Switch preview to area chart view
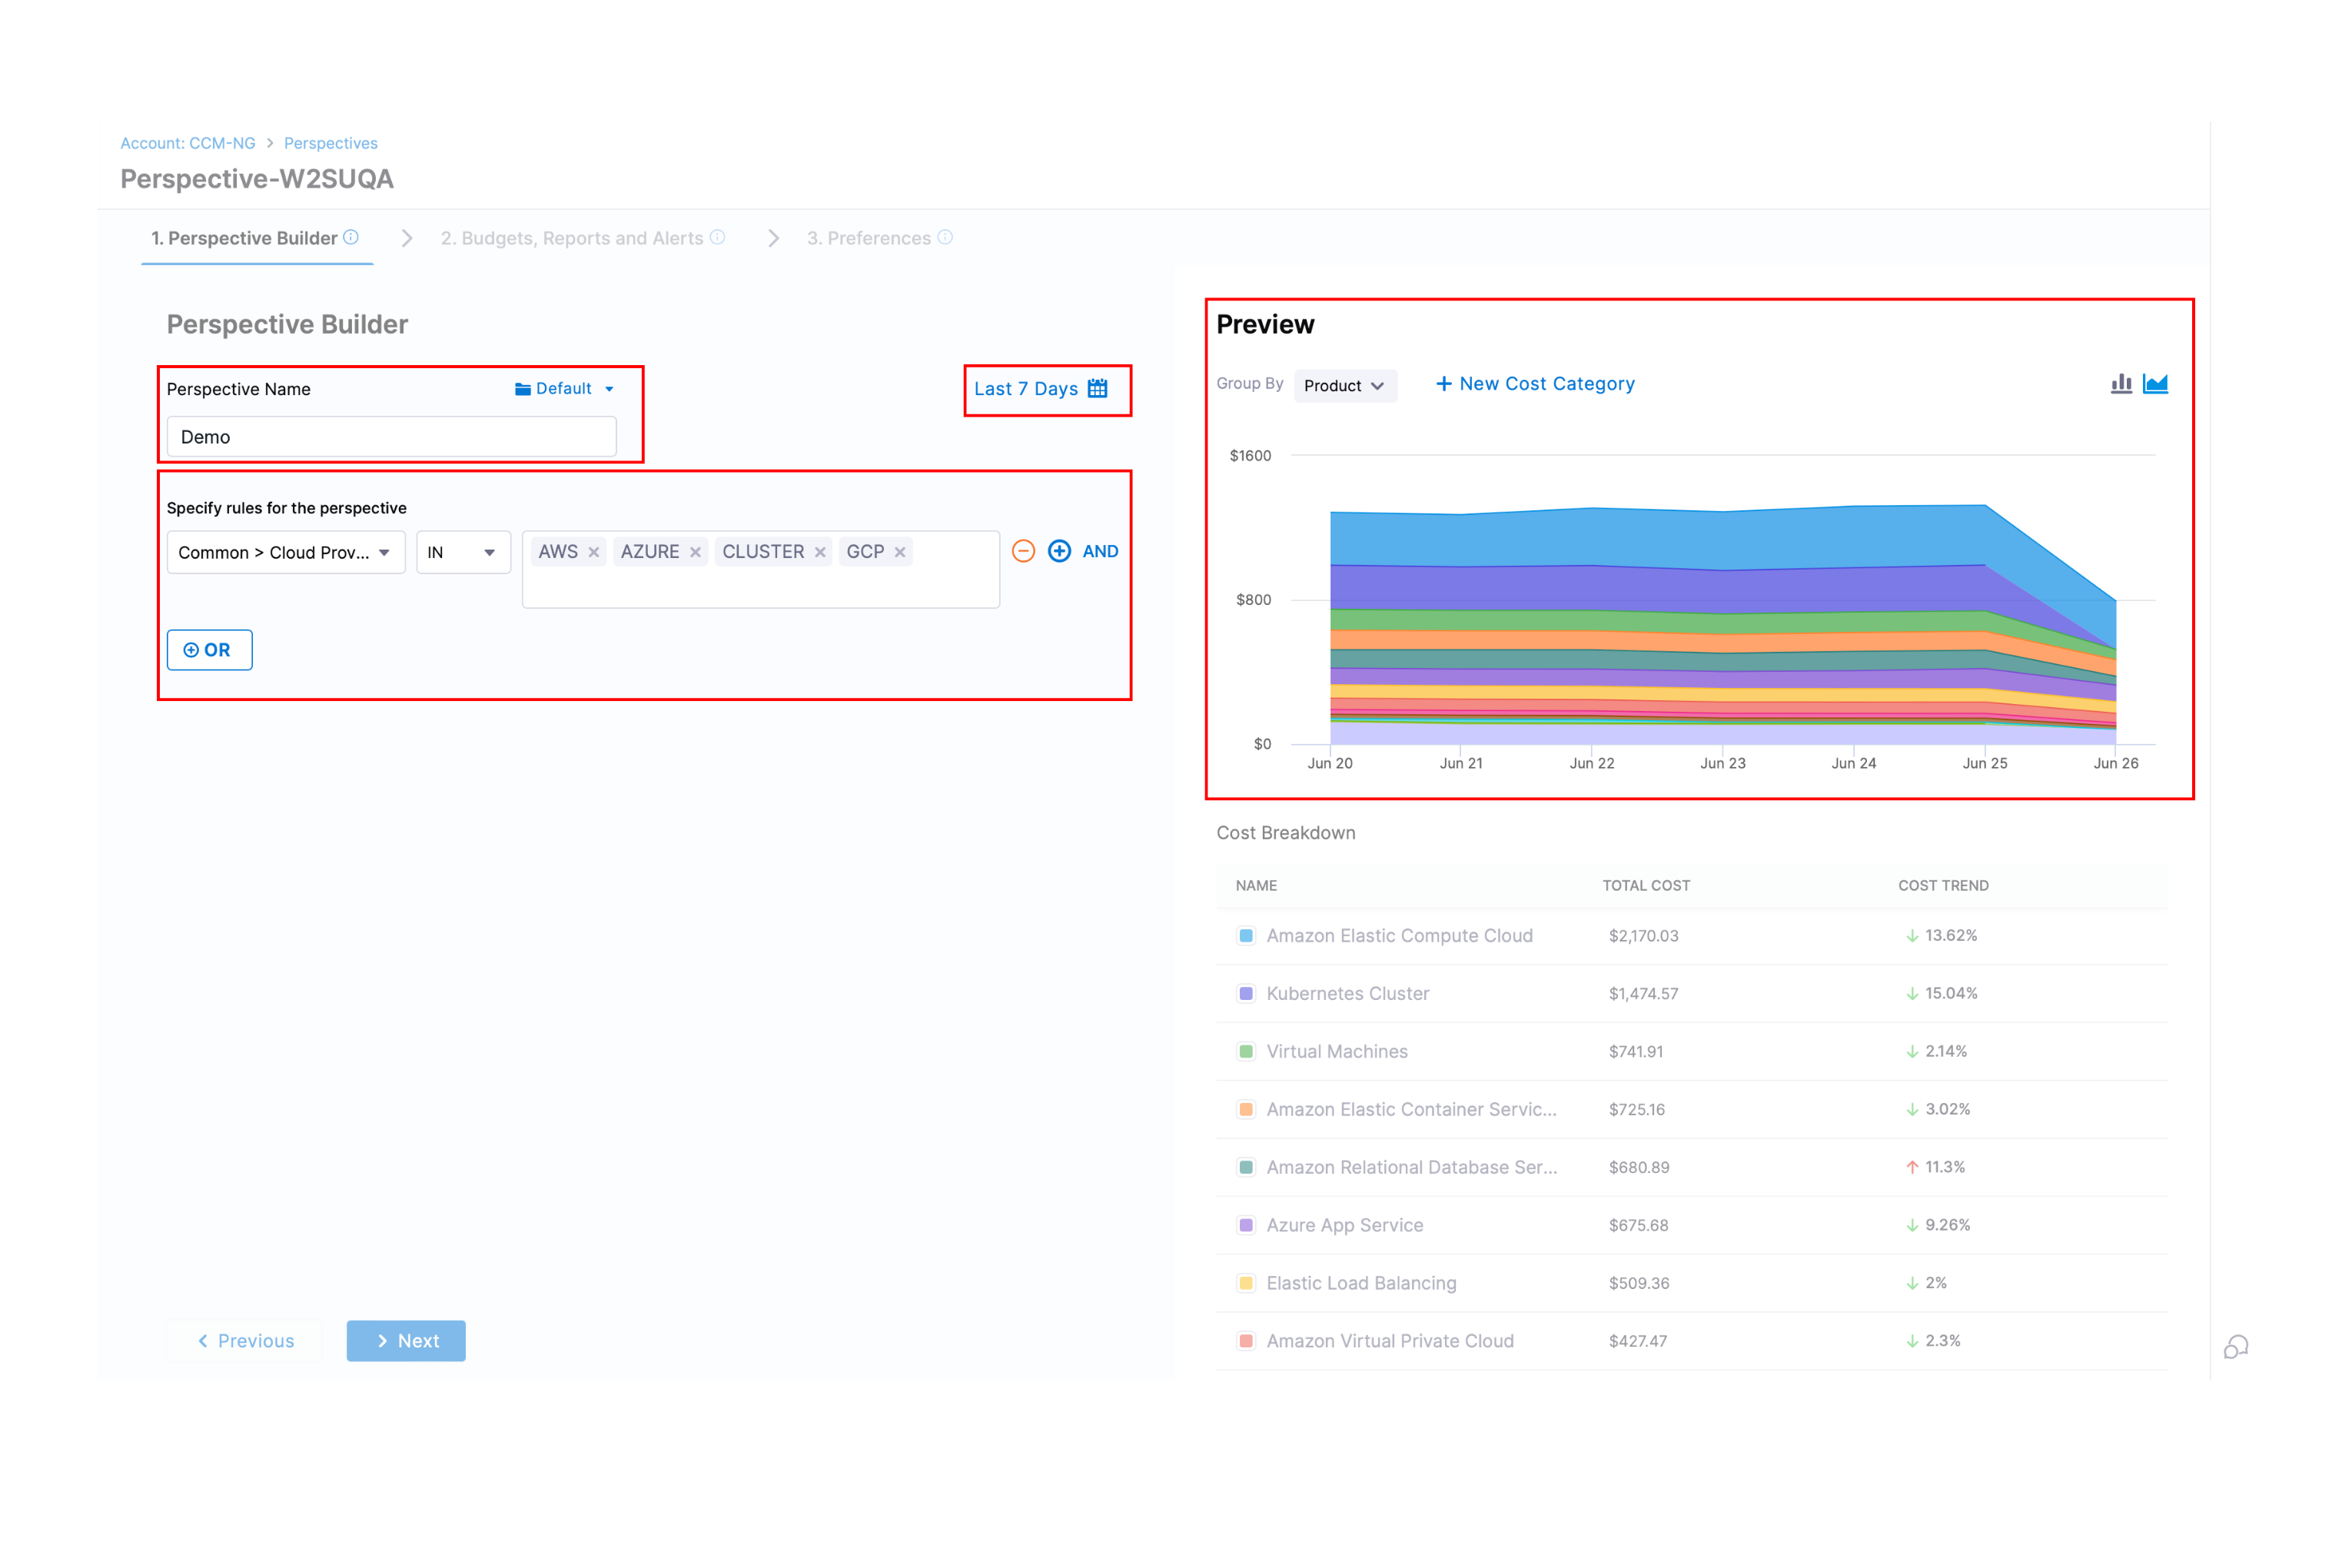The height and width of the screenshot is (1568, 2352). (2155, 384)
